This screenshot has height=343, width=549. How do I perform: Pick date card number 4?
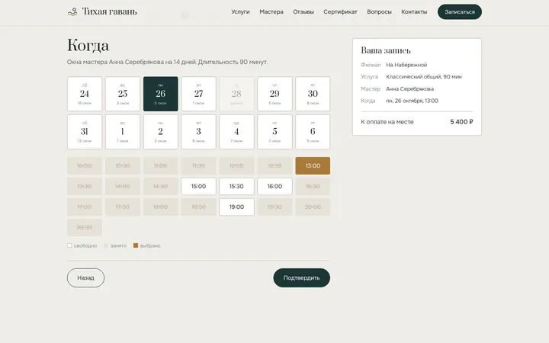pos(236,132)
